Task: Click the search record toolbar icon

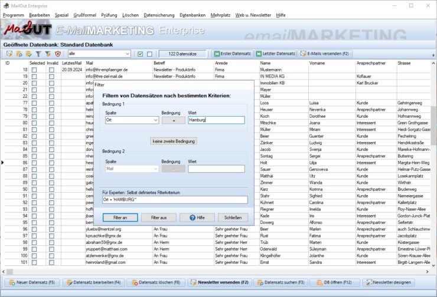Action: pos(19,54)
